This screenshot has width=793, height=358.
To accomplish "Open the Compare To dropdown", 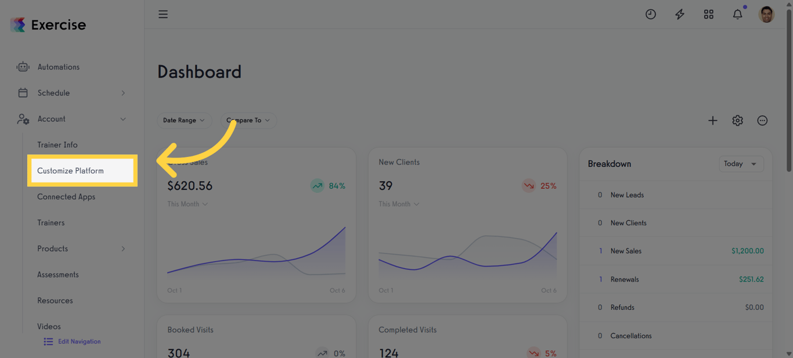I will point(248,120).
